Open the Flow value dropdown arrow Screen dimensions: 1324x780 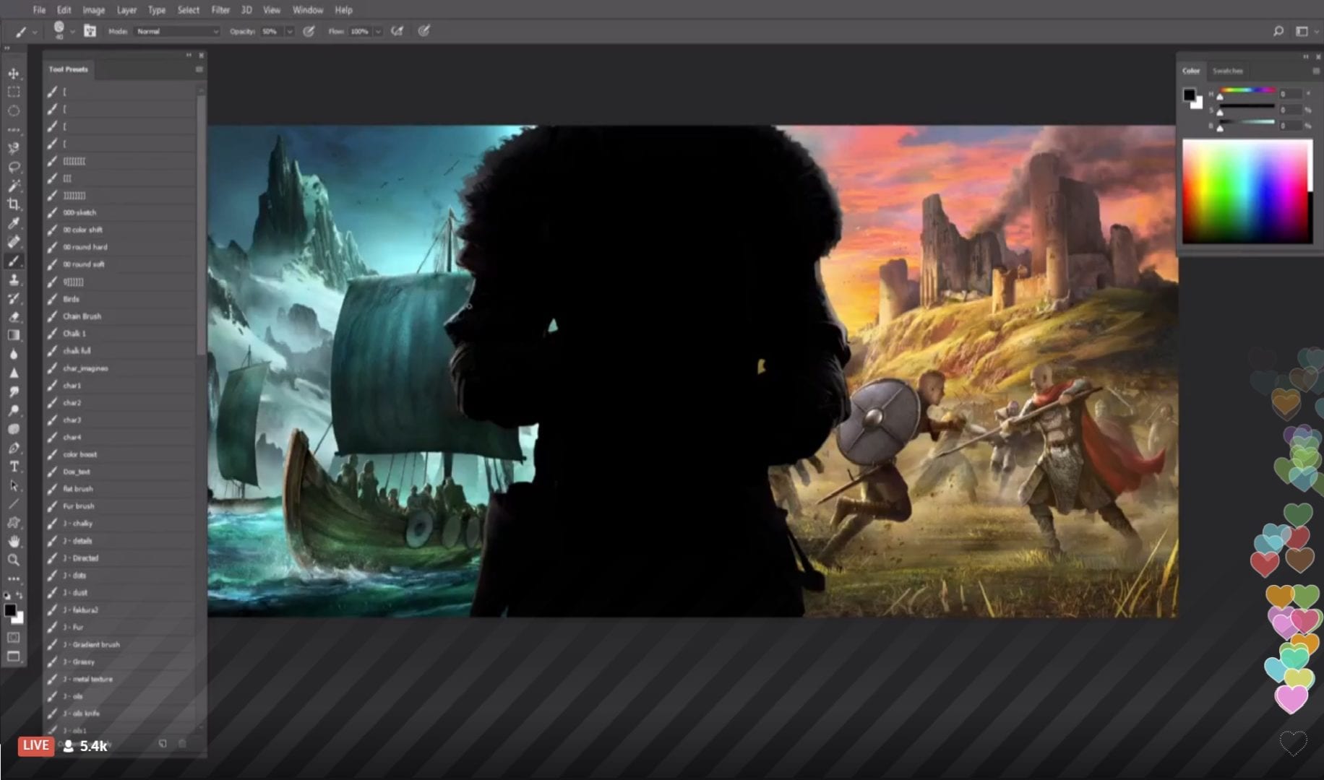[378, 31]
